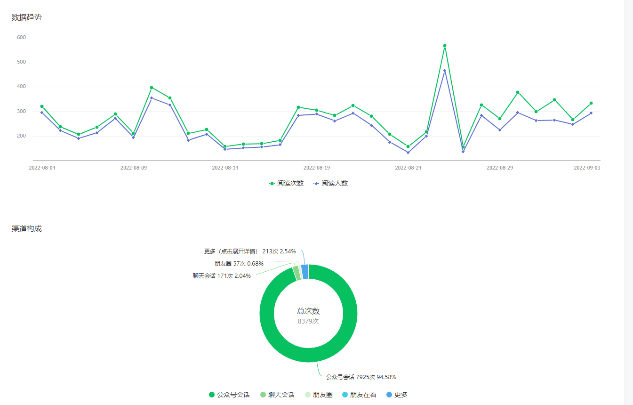633x405 pixels.
Task: Toggle 聊天会话 legend in channel chart
Action: point(278,395)
